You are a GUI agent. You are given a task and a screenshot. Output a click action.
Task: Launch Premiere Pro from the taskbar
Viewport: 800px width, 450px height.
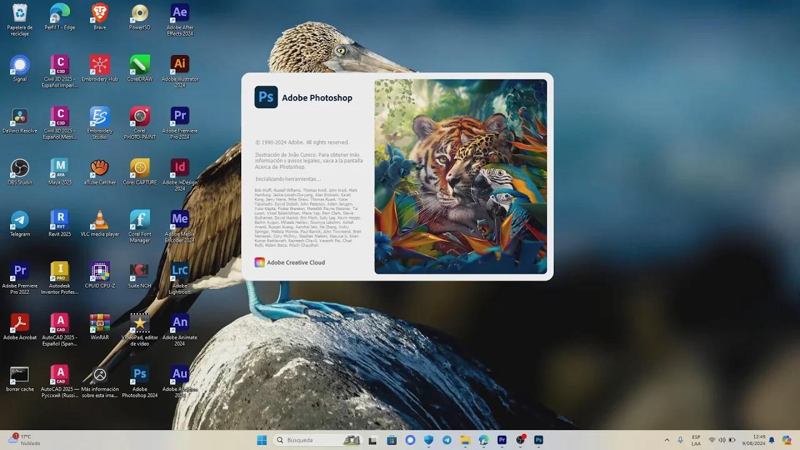[502, 440]
